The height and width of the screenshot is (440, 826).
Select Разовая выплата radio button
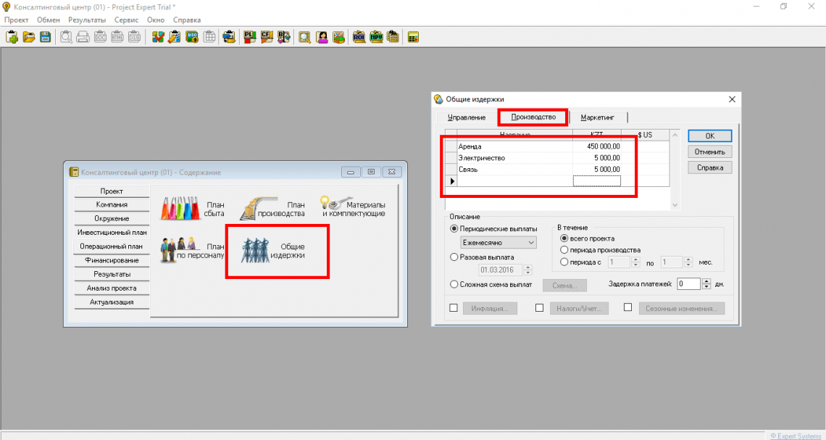point(454,257)
